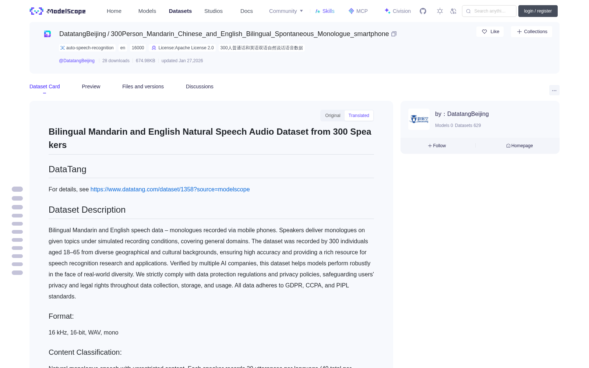Click the '674.98KB' size text

pos(145,61)
